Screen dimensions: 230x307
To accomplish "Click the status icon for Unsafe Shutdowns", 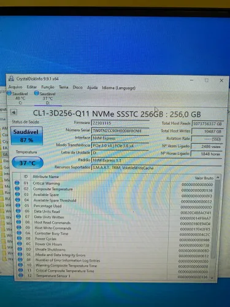I will (20, 249).
